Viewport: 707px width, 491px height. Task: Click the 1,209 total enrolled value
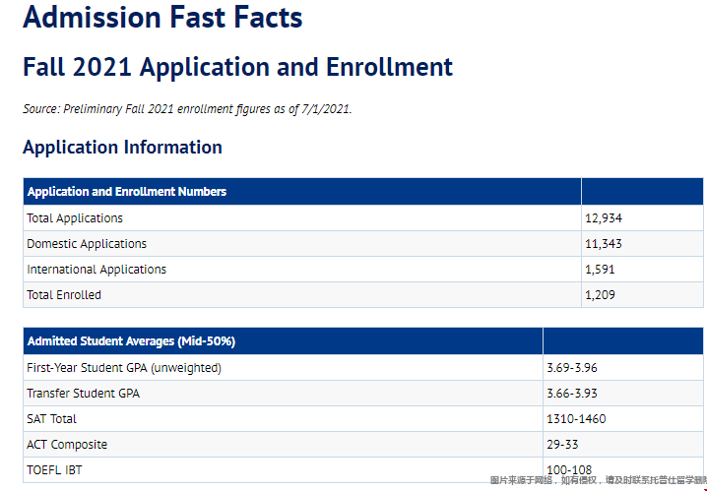click(601, 295)
